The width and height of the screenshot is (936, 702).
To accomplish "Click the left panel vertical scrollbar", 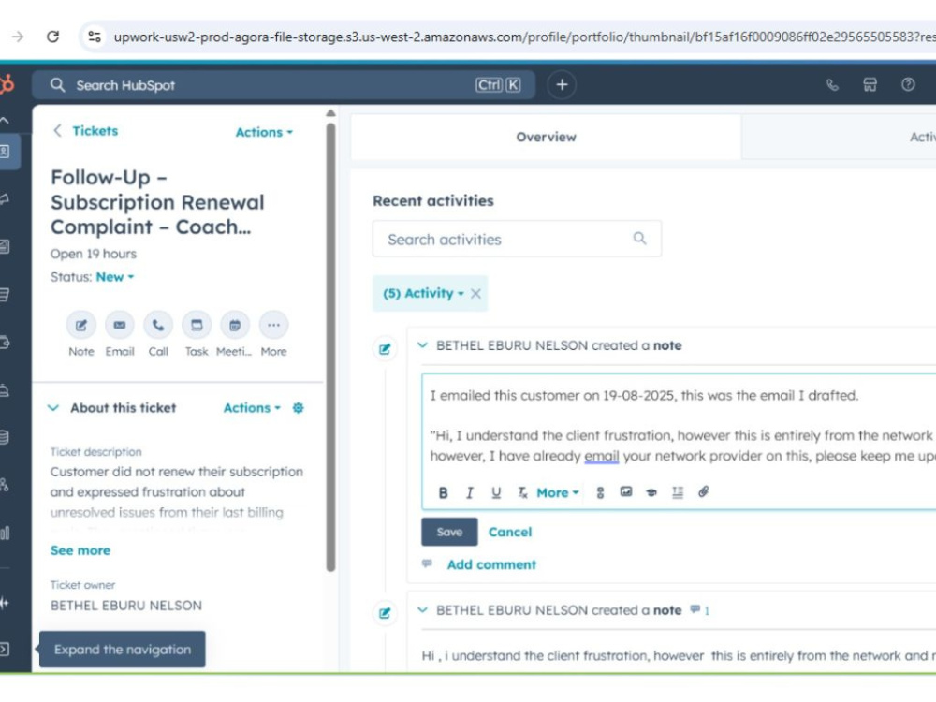I will click(x=330, y=346).
